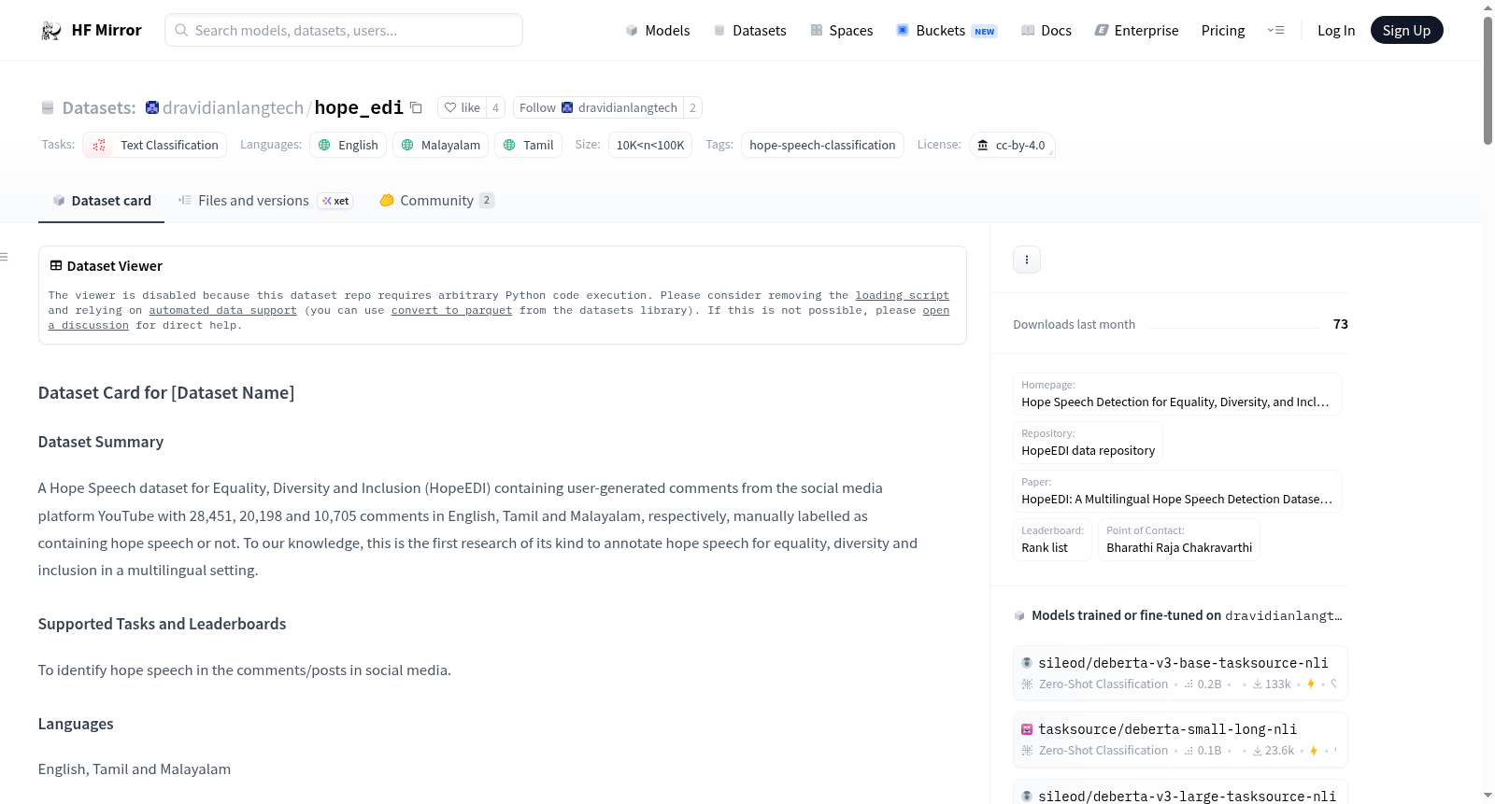Image resolution: width=1495 pixels, height=804 pixels.
Task: Click the Datasets breadcrumb icon
Action: tap(48, 108)
